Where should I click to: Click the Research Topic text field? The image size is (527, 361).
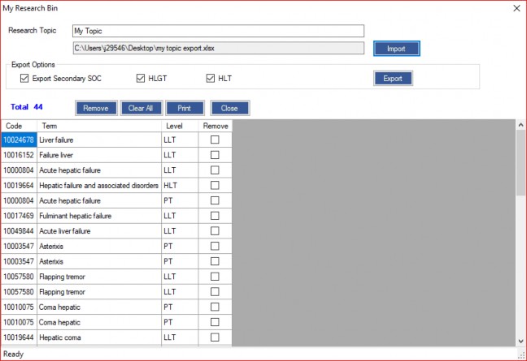(218, 31)
